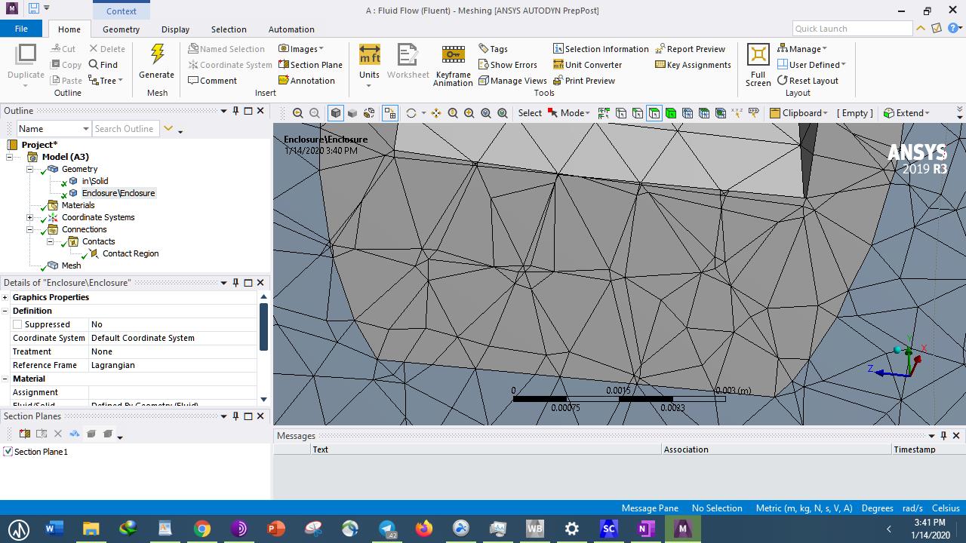Toggle Show Whole Elements in Section Planes
Image resolution: width=966 pixels, height=543 pixels.
[x=75, y=434]
